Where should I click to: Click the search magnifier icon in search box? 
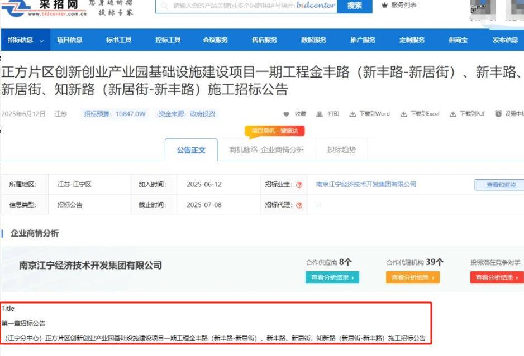tap(164, 6)
